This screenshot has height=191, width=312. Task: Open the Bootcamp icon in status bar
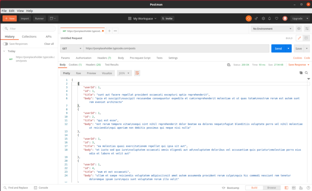coord(224,188)
